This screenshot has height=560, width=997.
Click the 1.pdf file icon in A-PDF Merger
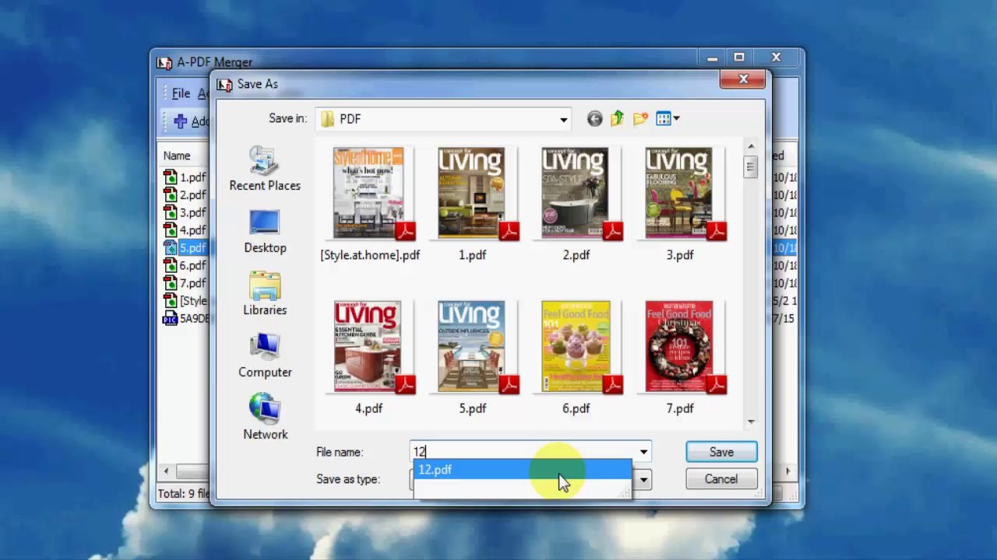coord(170,177)
